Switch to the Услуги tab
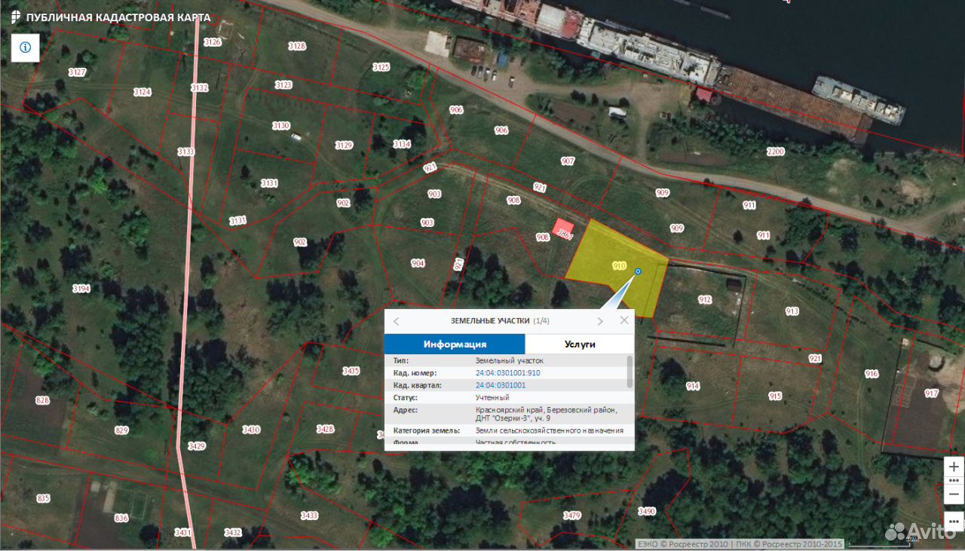Viewport: 965px width, 551px height. click(580, 344)
